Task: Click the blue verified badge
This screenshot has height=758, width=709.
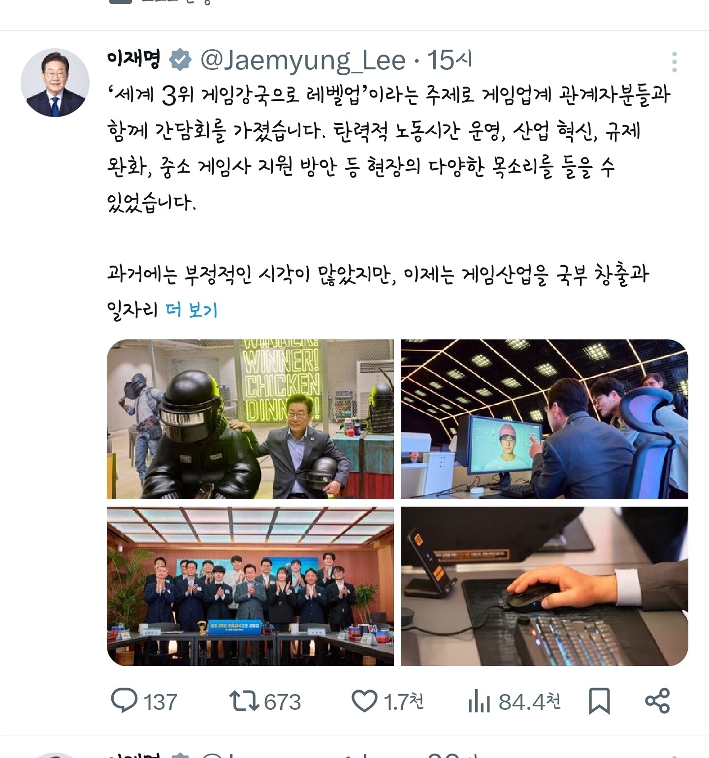Action: coord(180,60)
